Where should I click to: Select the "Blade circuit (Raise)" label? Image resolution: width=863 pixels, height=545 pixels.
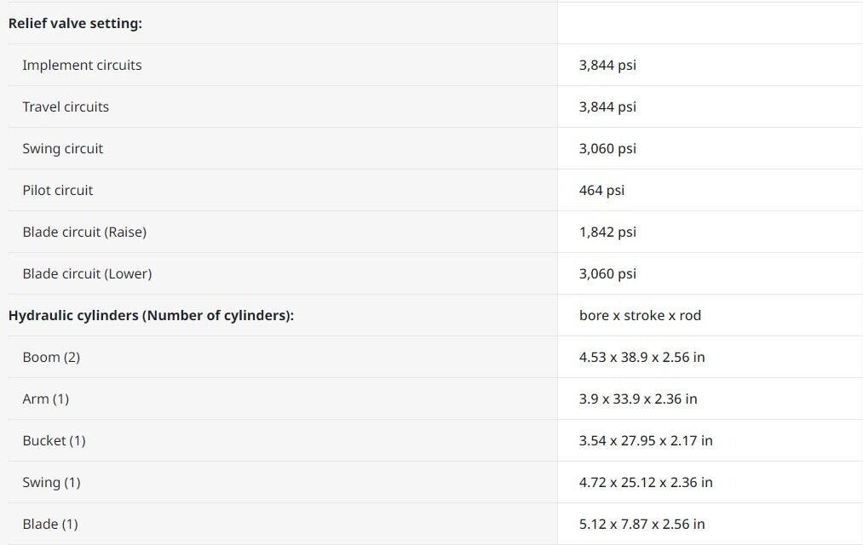pos(84,232)
